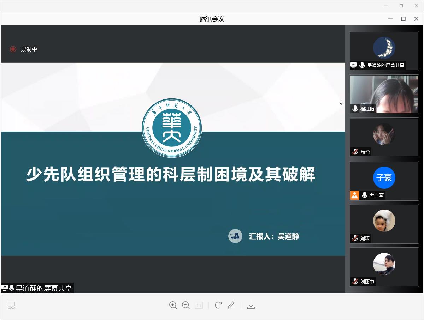Click the Central China Normal University logo

172,128
